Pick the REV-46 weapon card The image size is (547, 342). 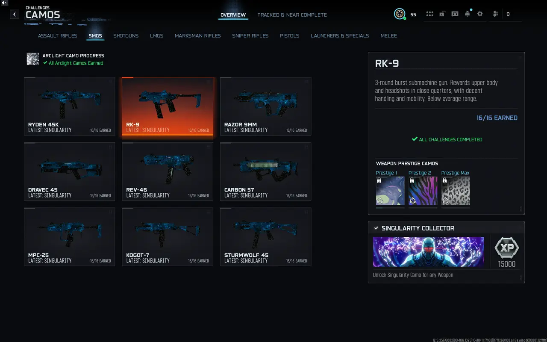(168, 172)
